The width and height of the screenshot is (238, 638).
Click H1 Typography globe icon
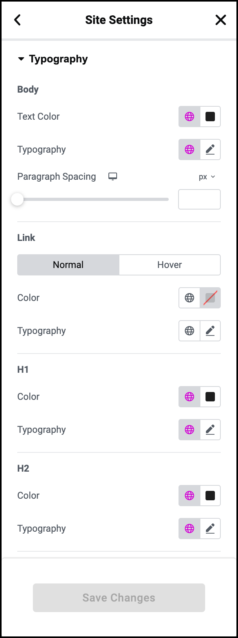[189, 430]
